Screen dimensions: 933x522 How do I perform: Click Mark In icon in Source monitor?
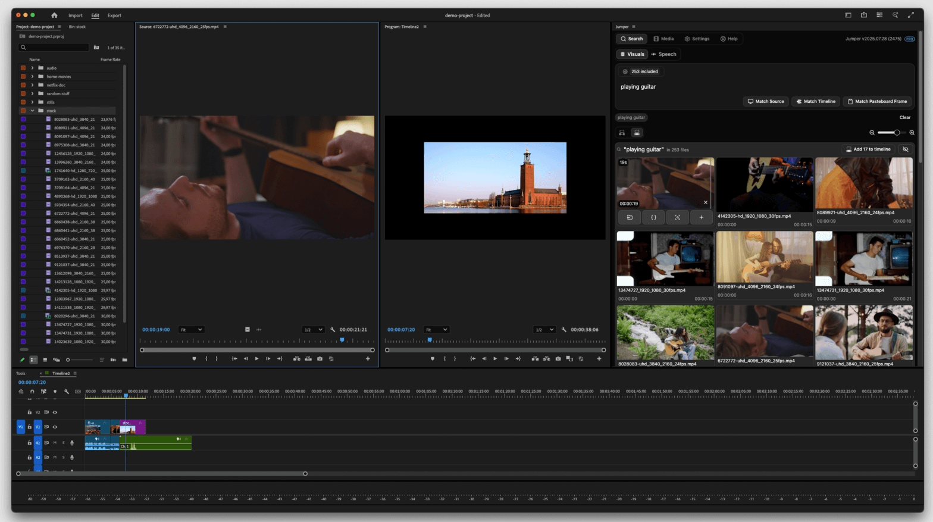(206, 359)
